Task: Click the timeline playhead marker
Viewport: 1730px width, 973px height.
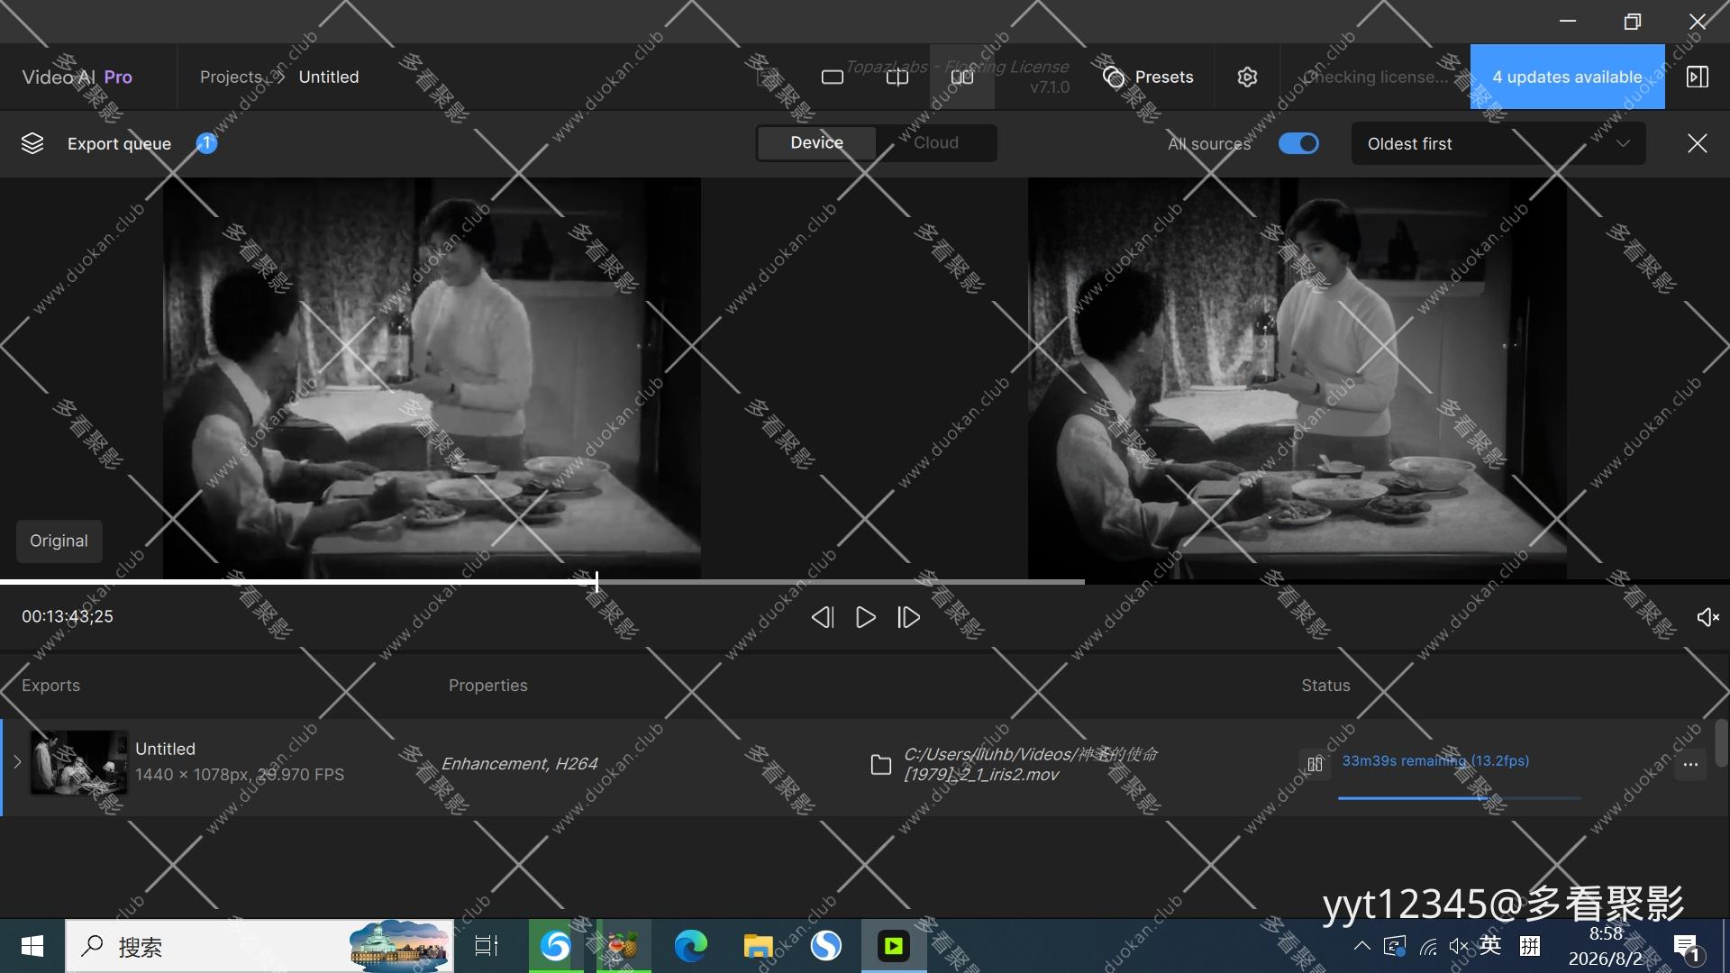Action: pos(596,582)
